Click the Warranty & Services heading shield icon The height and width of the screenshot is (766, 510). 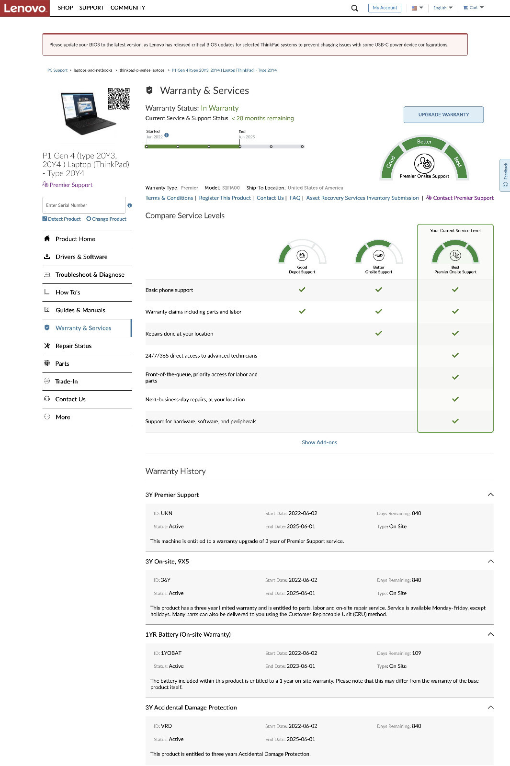click(x=149, y=90)
